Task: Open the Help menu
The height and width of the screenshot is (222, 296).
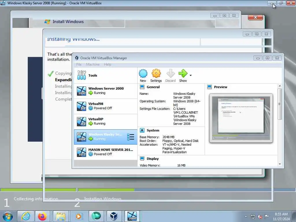Action: 108,64
